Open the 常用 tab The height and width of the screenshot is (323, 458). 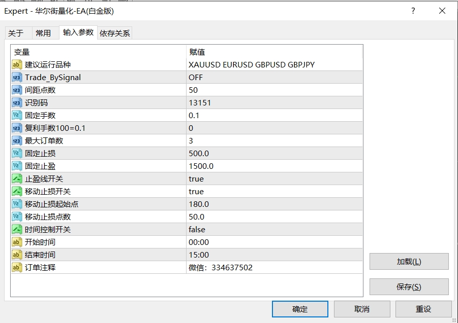[43, 33]
